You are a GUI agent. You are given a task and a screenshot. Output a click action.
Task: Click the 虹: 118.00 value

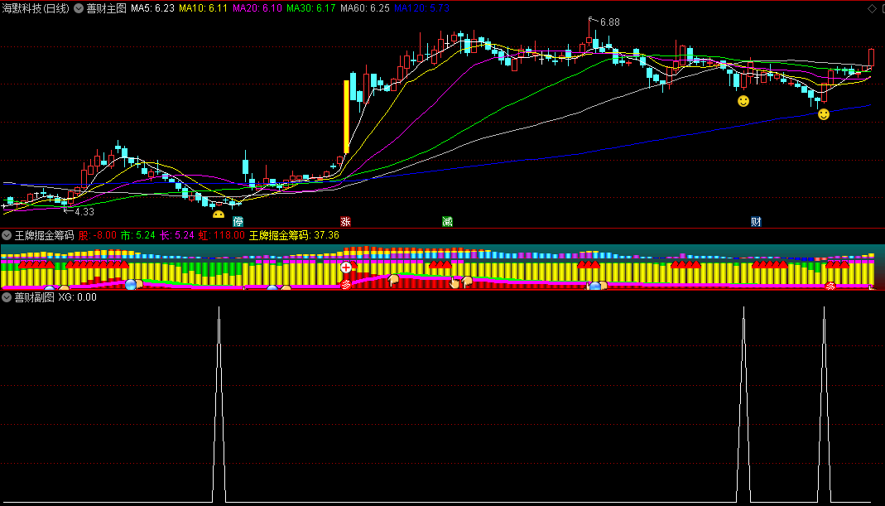(221, 235)
